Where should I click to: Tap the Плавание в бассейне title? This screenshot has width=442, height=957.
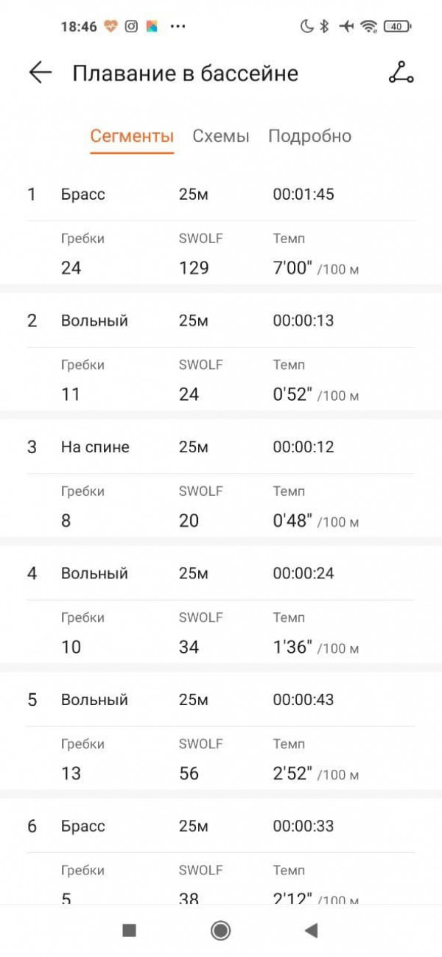(185, 74)
